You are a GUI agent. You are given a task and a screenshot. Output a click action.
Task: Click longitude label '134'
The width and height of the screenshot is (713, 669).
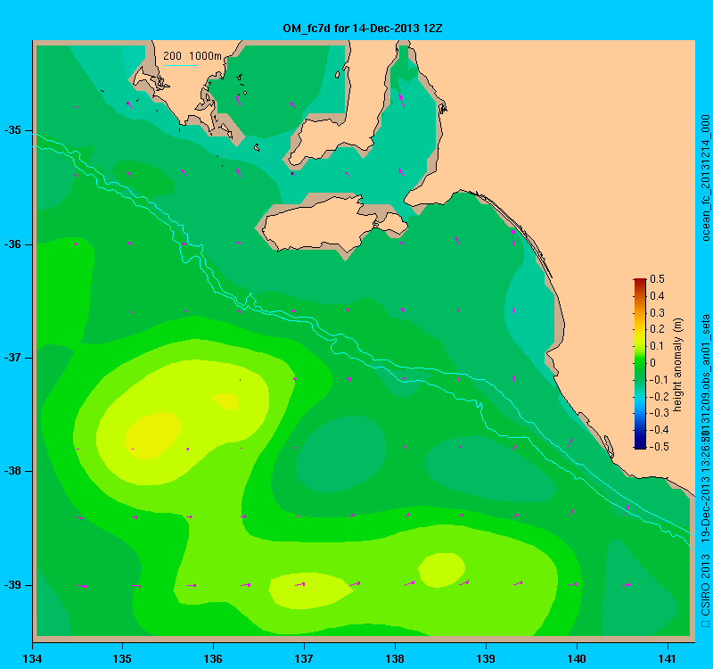[x=32, y=658]
